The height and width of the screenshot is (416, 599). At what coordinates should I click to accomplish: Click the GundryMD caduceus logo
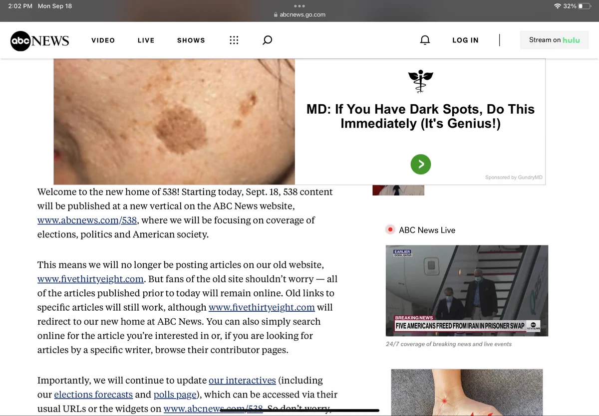pyautogui.click(x=420, y=82)
